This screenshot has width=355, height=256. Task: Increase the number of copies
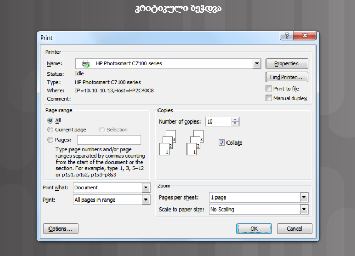(x=235, y=119)
